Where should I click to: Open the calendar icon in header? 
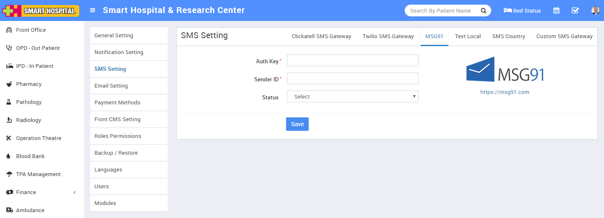(x=556, y=10)
